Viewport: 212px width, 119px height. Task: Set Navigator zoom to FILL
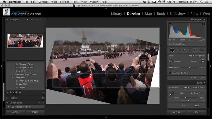pyautogui.click(x=32, y=19)
